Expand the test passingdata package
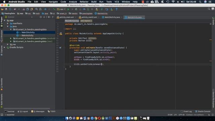This screenshot has width=215, height=121. 11,41
